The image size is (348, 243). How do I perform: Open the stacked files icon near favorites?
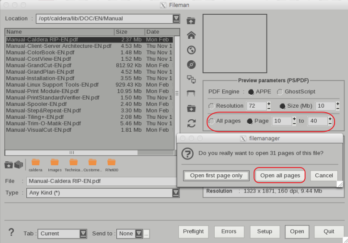pos(19,164)
